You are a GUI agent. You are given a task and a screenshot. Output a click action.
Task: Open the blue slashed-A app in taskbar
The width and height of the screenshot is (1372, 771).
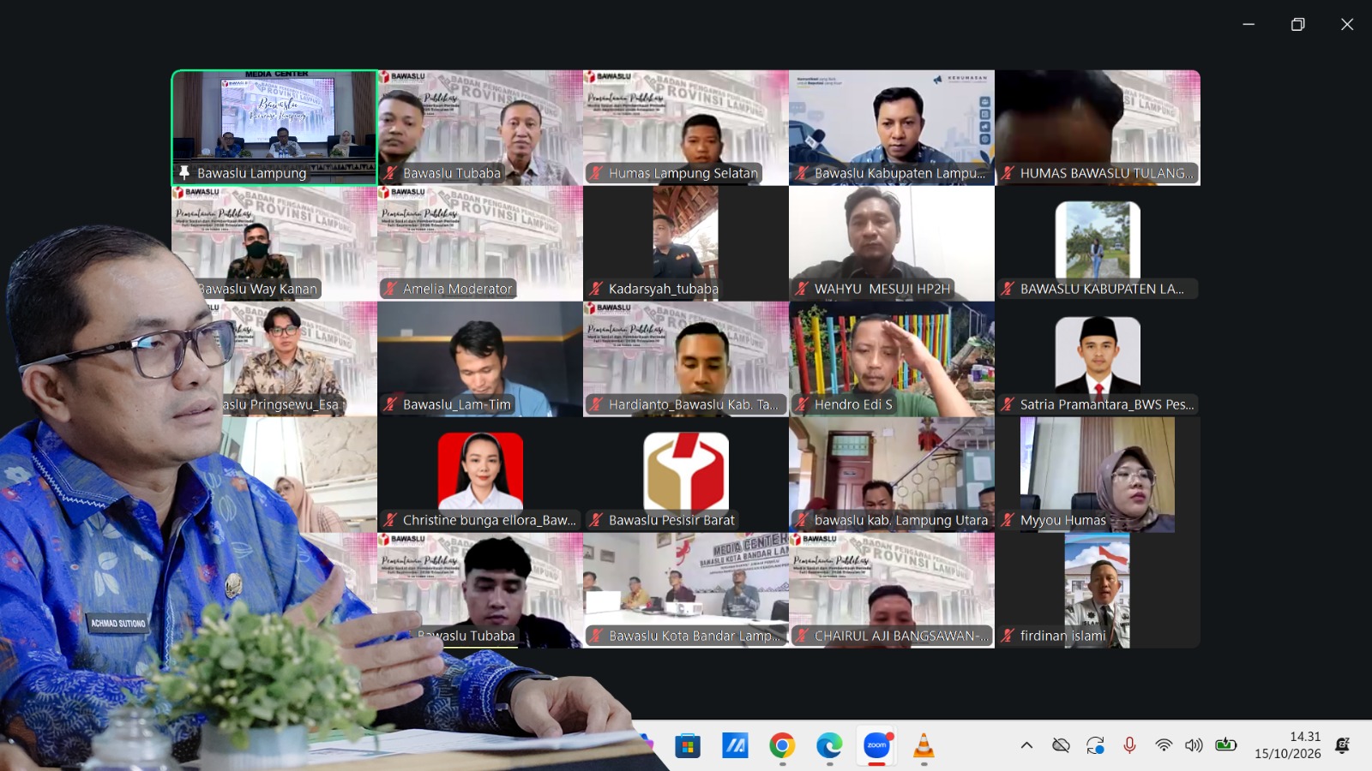[735, 746]
